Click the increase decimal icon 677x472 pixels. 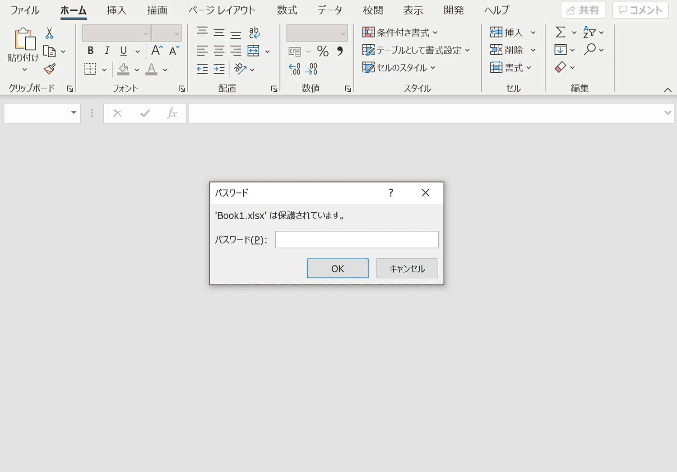point(295,69)
